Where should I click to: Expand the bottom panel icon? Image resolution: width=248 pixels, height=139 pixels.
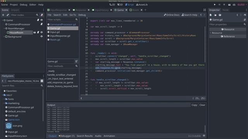coord(204,136)
